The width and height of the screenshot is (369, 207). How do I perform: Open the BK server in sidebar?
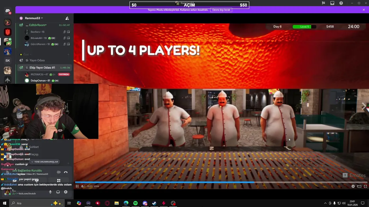coord(7,61)
